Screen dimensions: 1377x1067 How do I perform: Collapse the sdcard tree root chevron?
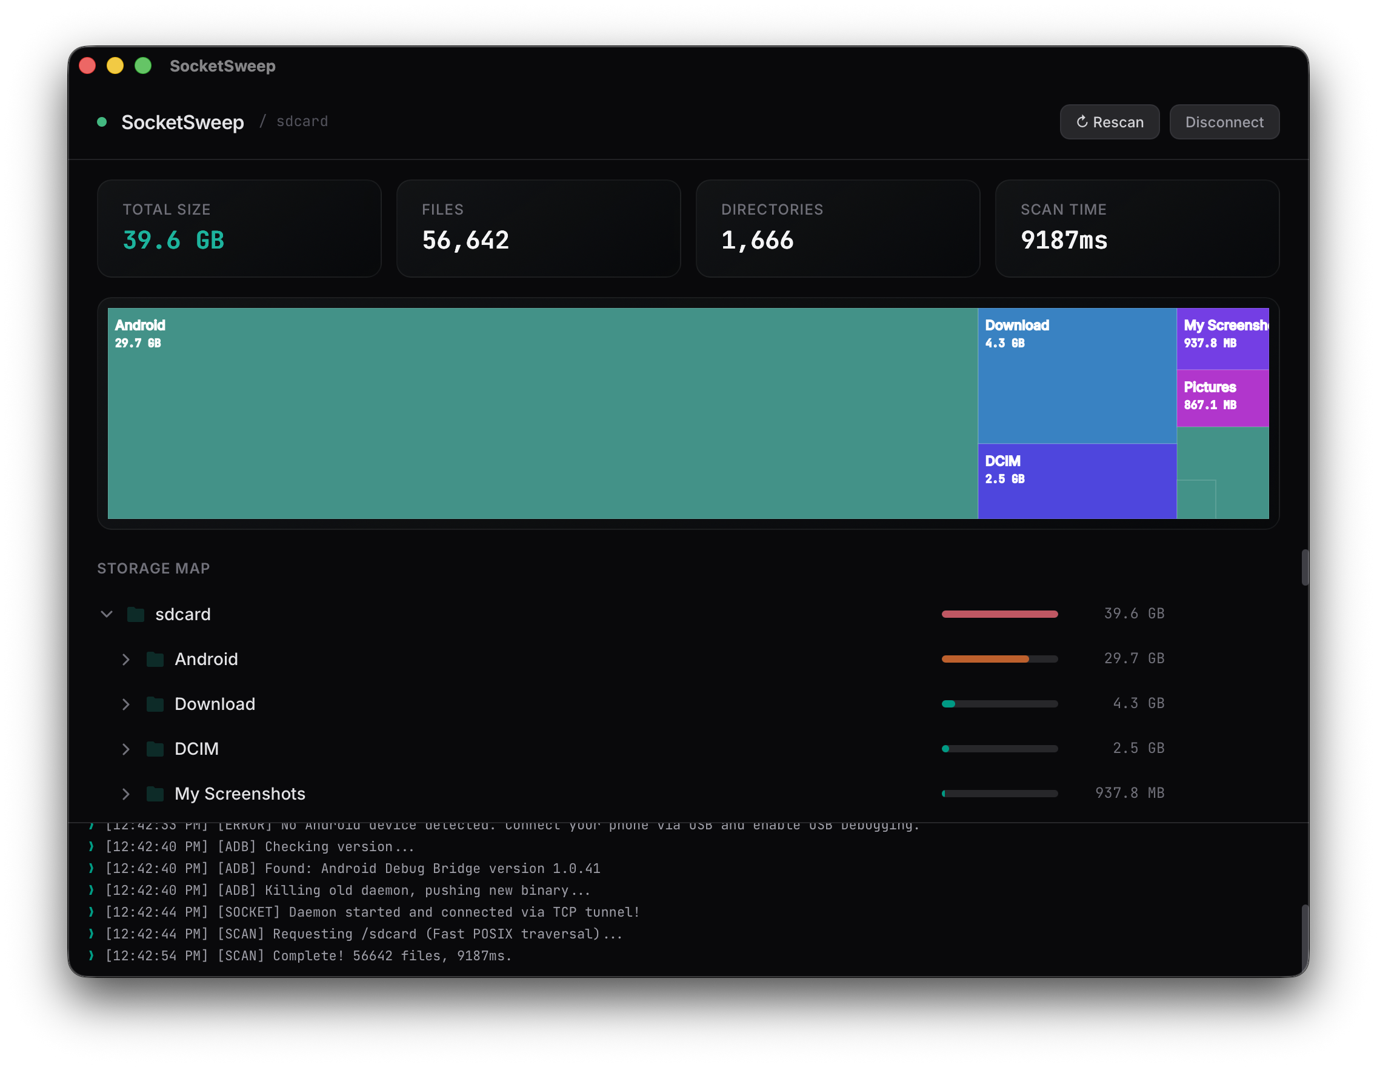click(107, 614)
